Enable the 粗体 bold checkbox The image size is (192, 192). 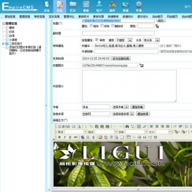point(91,25)
